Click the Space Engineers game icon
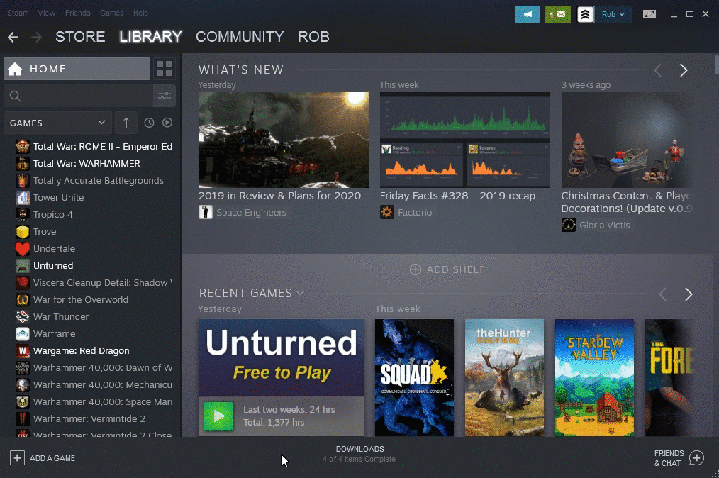The width and height of the screenshot is (719, 478). point(206,212)
